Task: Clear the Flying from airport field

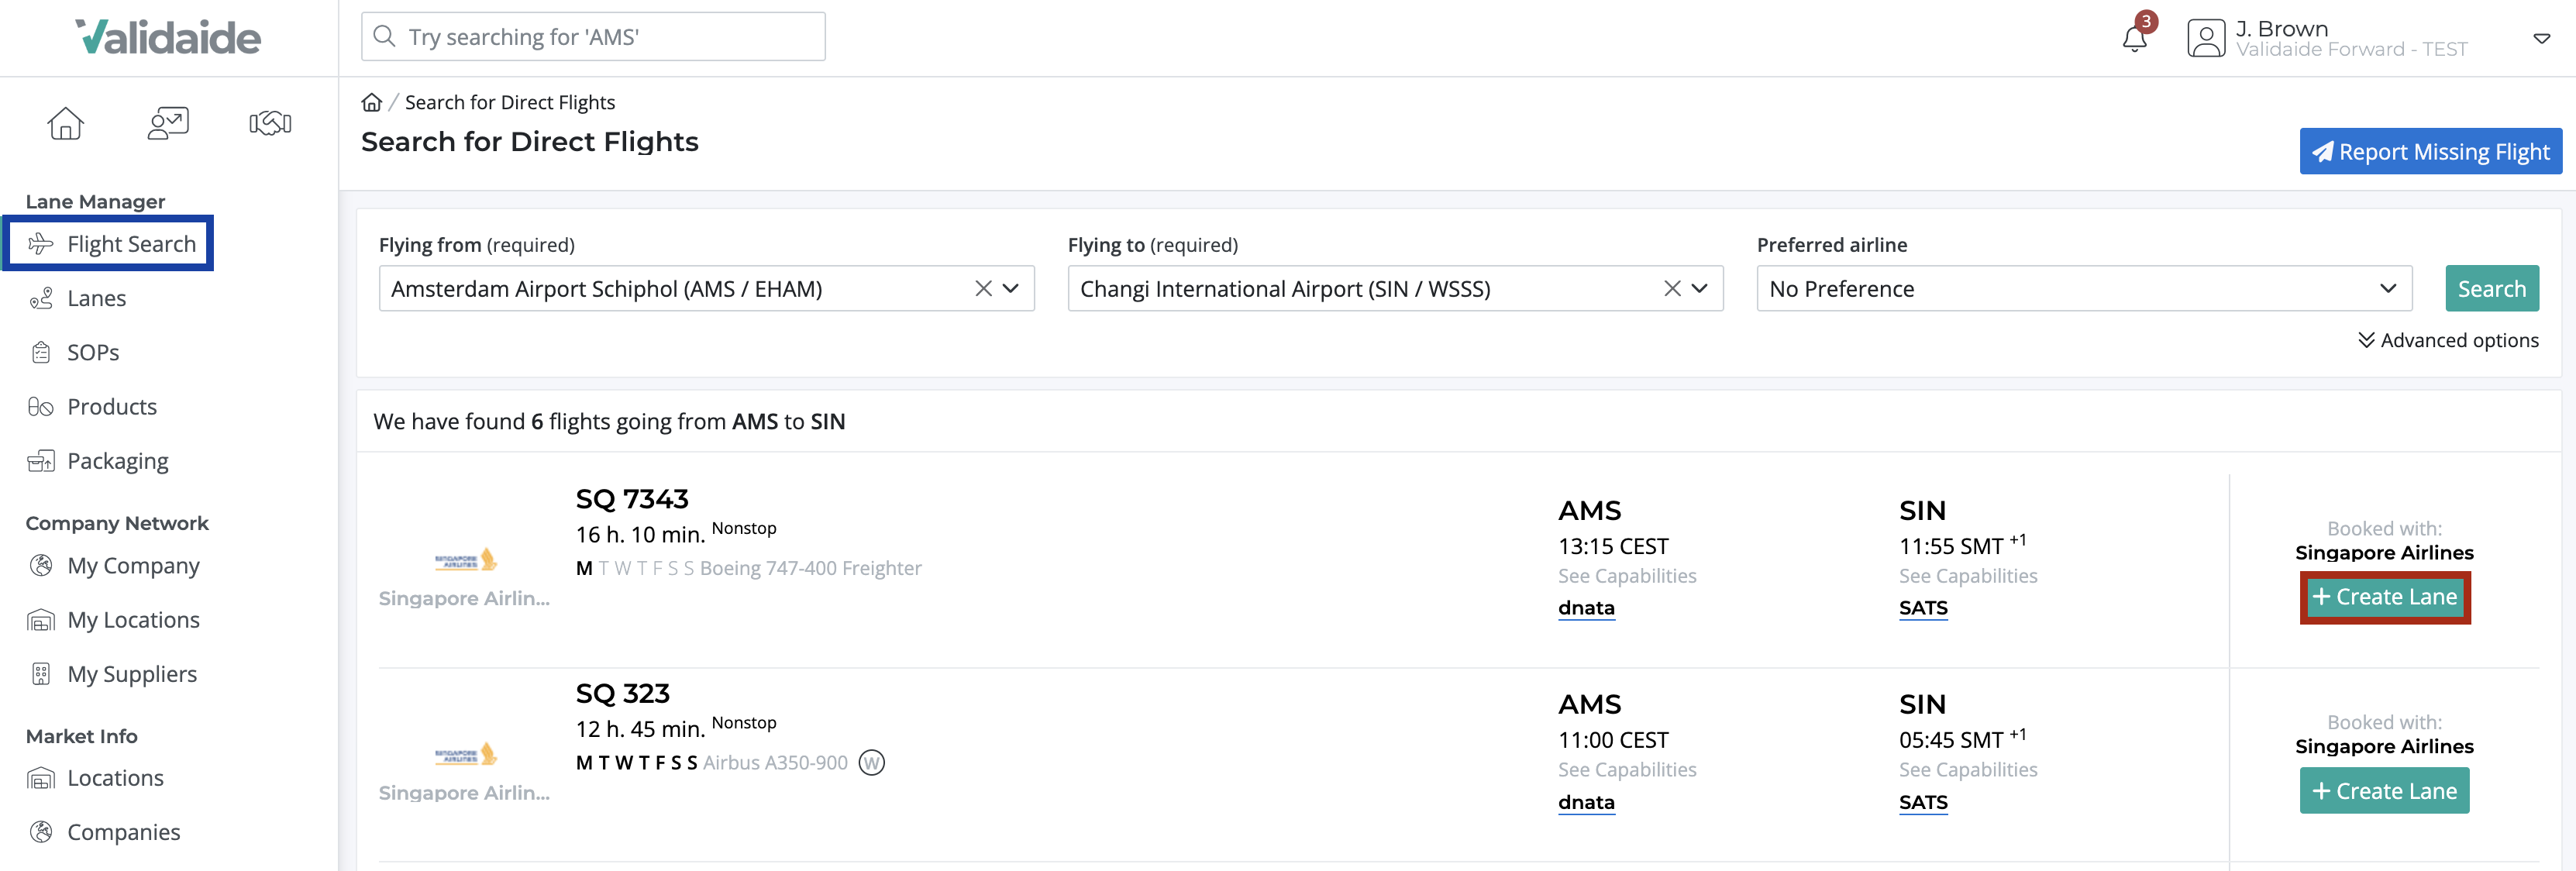Action: pyautogui.click(x=983, y=288)
